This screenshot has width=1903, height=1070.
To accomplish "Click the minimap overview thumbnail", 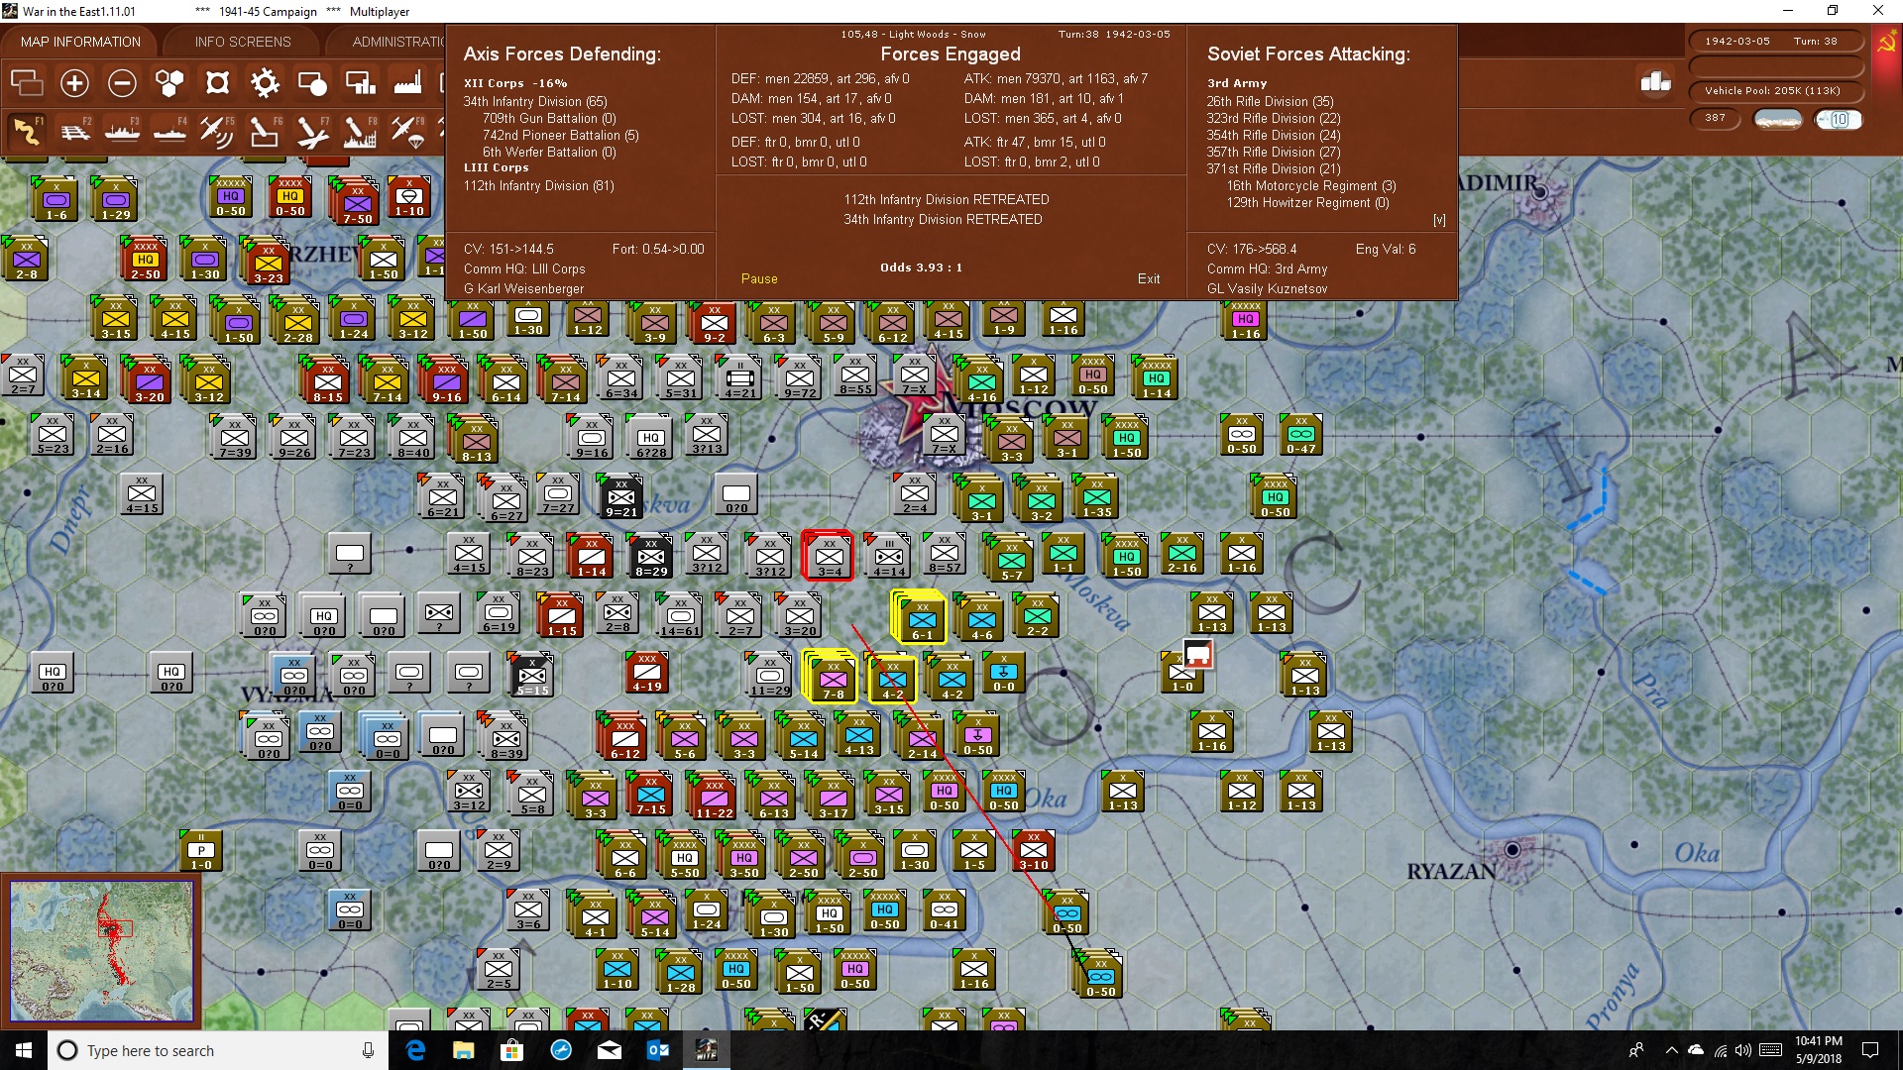I will point(101,951).
